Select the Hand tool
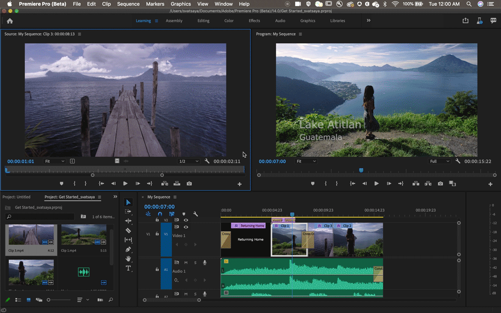The width and height of the screenshot is (501, 313). 128,259
